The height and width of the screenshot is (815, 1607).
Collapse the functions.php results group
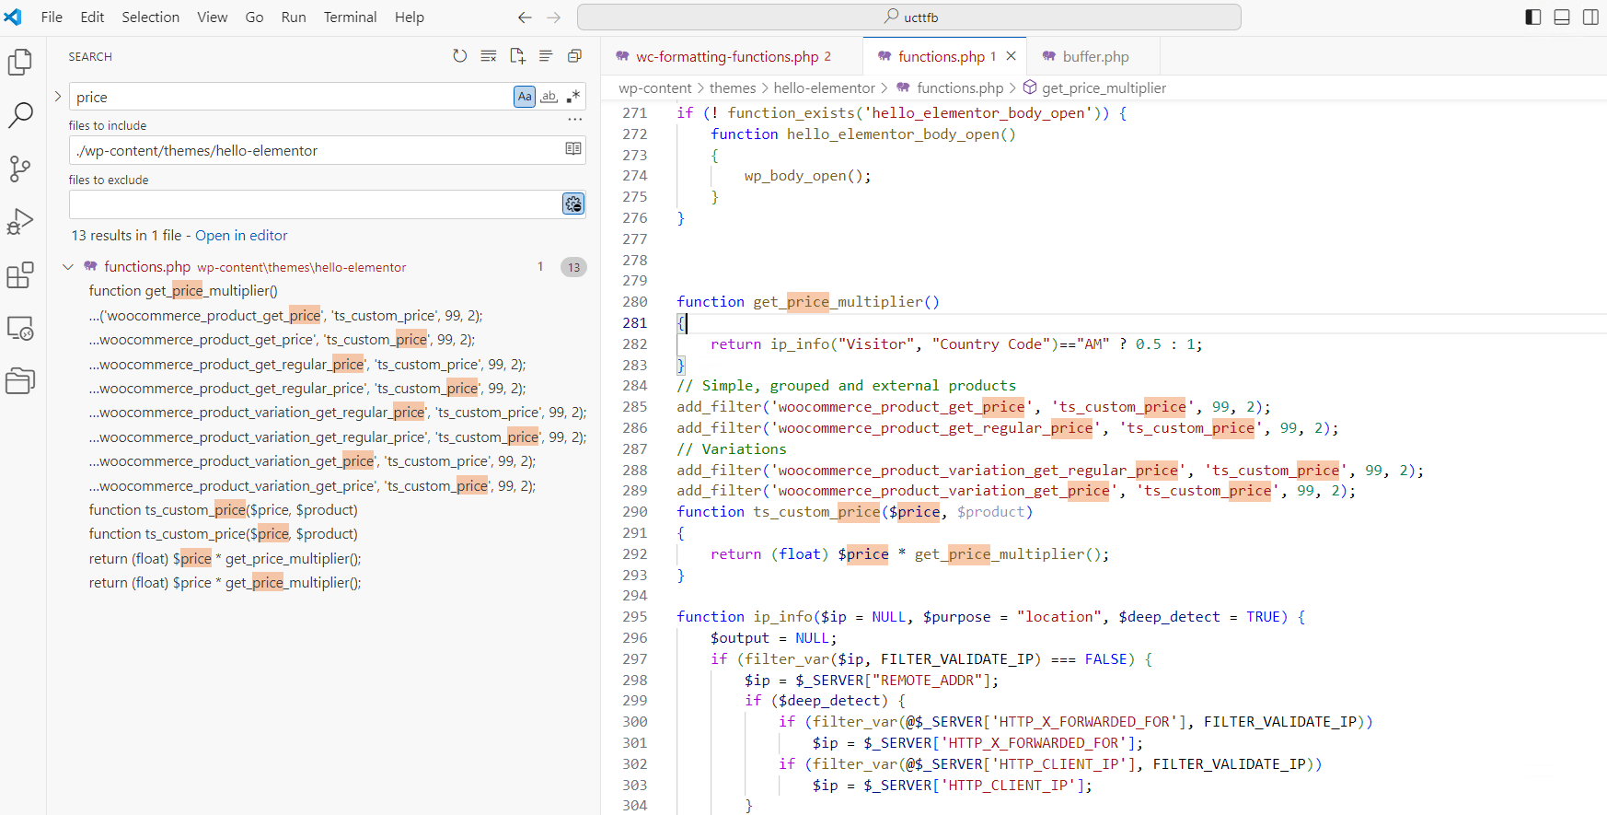pyautogui.click(x=68, y=267)
